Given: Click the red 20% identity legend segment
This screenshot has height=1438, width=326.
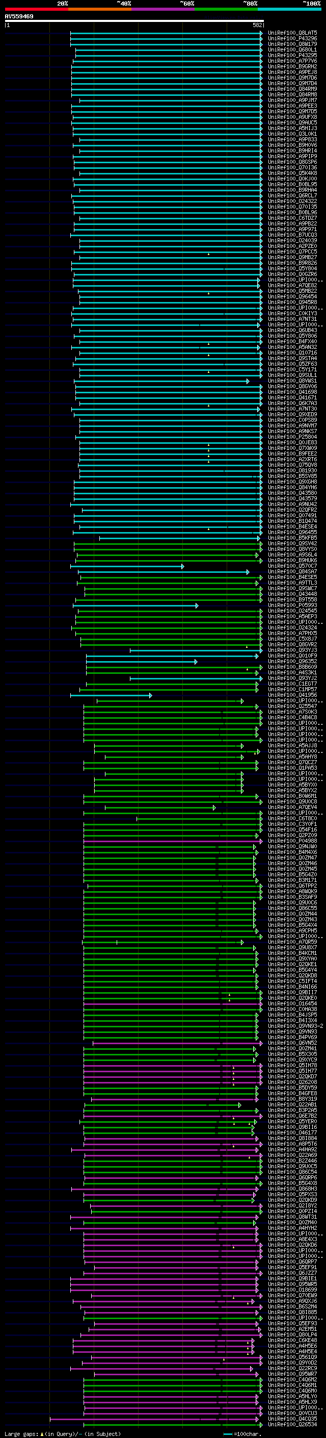Looking at the screenshot, I should click(x=36, y=9).
